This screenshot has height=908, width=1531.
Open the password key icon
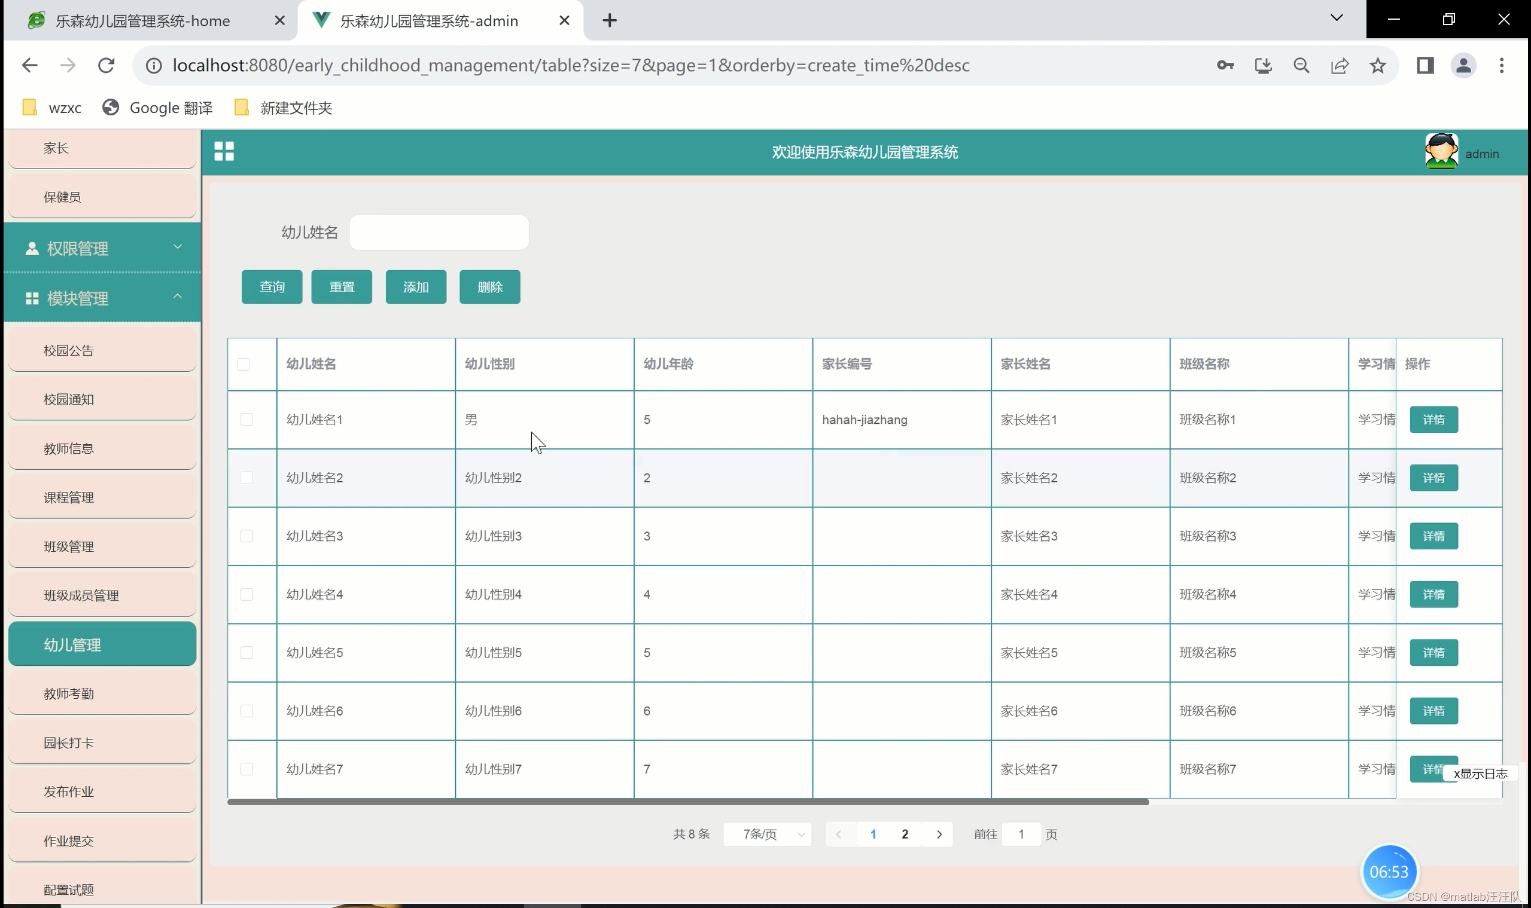1225,66
